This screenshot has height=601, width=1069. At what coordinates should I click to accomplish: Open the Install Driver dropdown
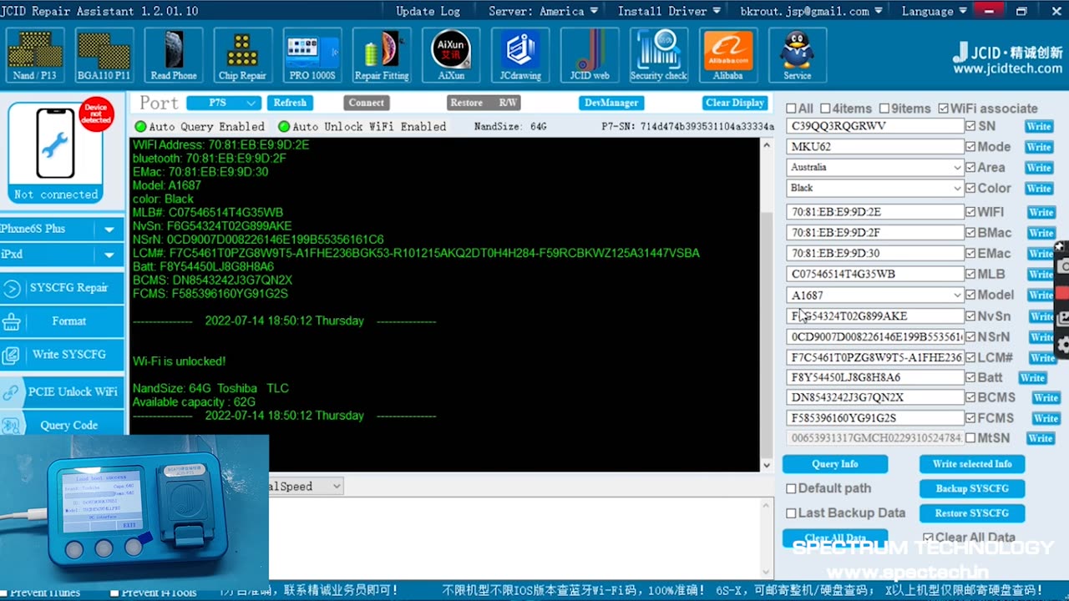pyautogui.click(x=669, y=11)
